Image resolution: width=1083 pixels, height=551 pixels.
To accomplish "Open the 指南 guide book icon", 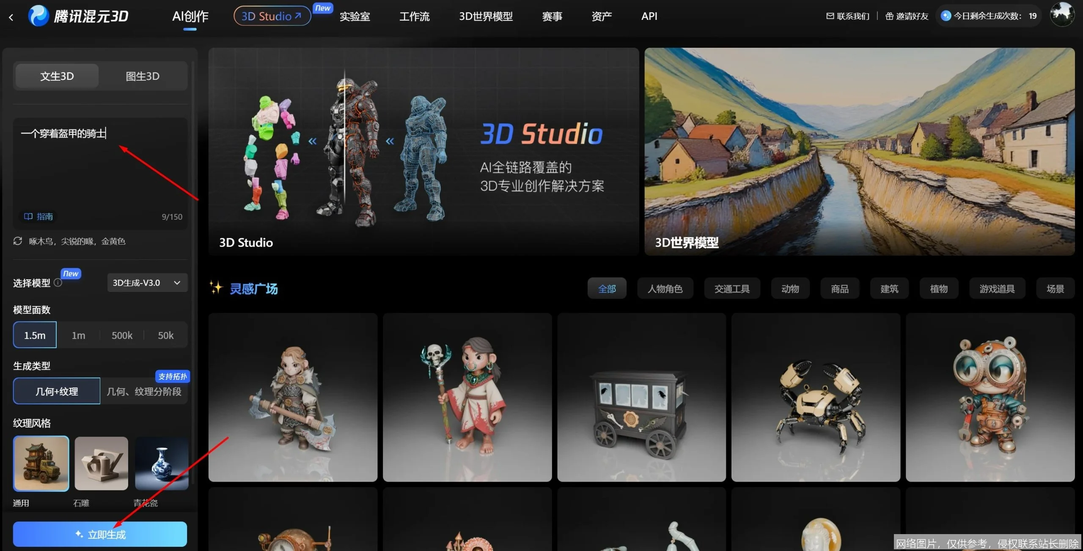I will tap(28, 216).
